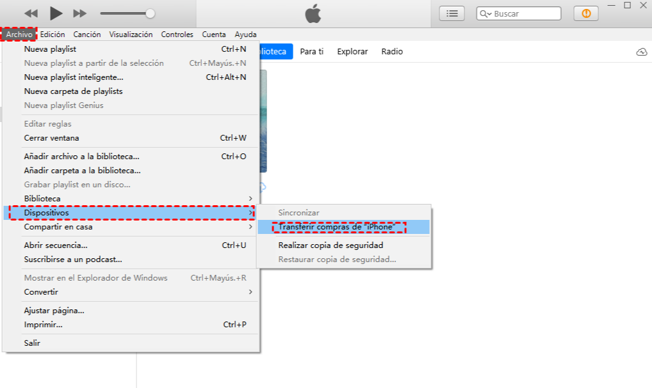This screenshot has width=652, height=388.
Task: Switch to the Radio tab
Action: (x=392, y=52)
